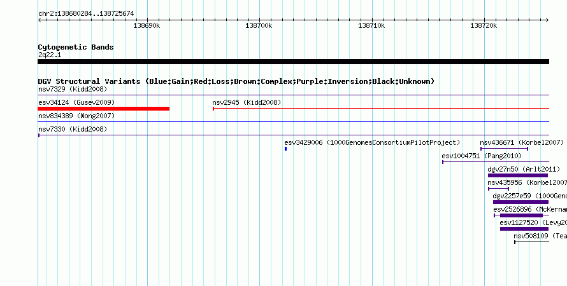Click the purple esv1127520 variant bar
567x286 pixels.
click(524, 229)
